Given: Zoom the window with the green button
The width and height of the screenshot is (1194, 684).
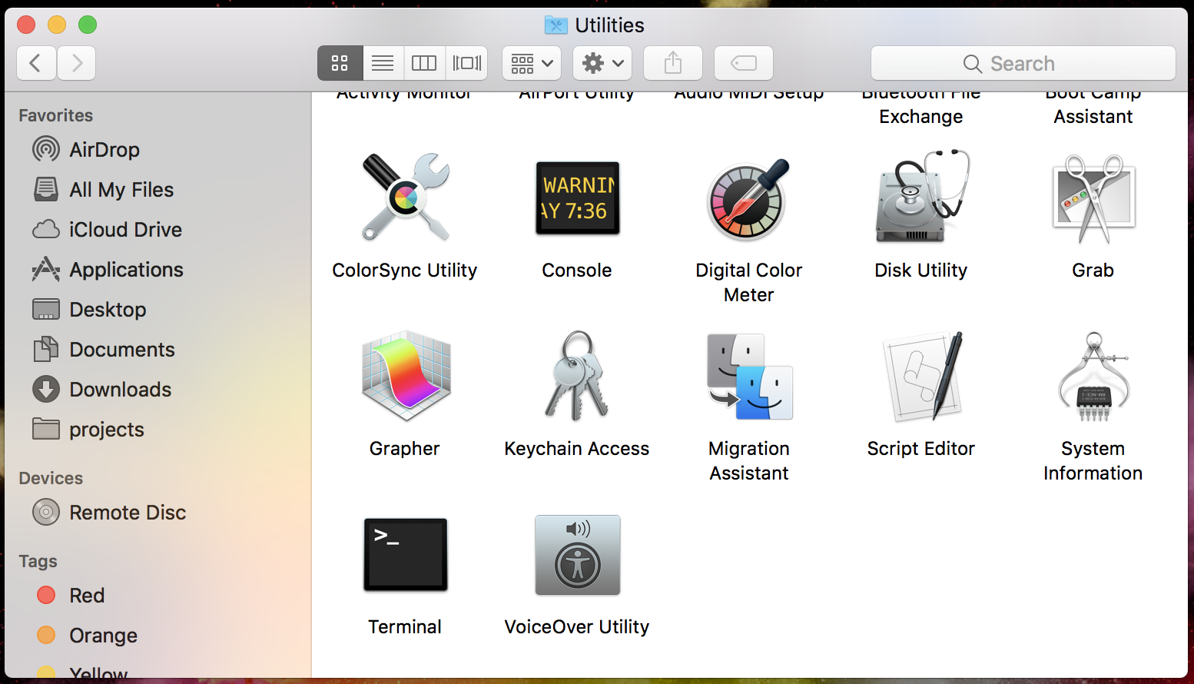Looking at the screenshot, I should (x=88, y=25).
